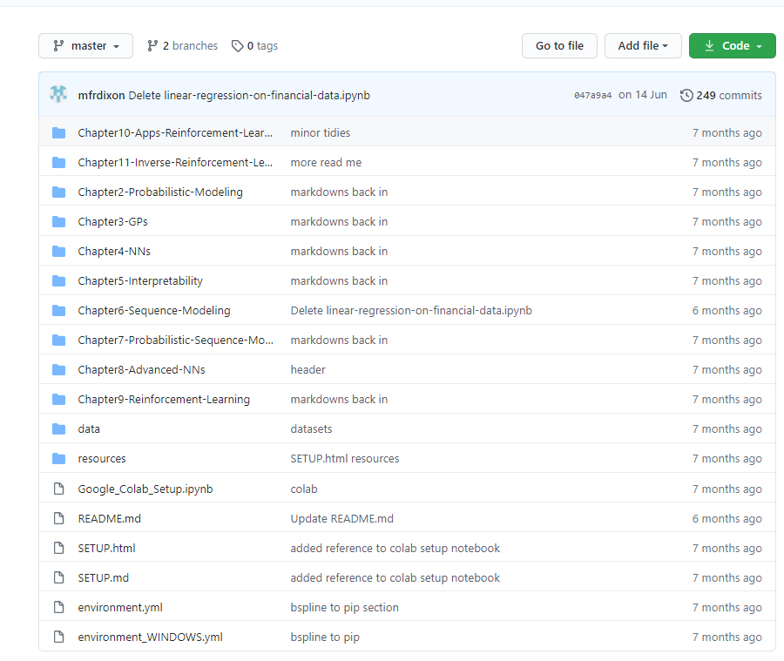Click the file icon beside Google_Colab_Setup.ipynb
Image resolution: width=784 pixels, height=661 pixels.
(58, 489)
